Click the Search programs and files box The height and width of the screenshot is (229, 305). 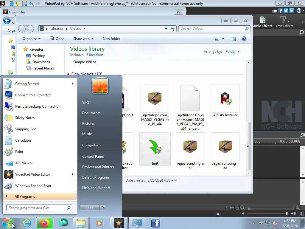(x=39, y=208)
